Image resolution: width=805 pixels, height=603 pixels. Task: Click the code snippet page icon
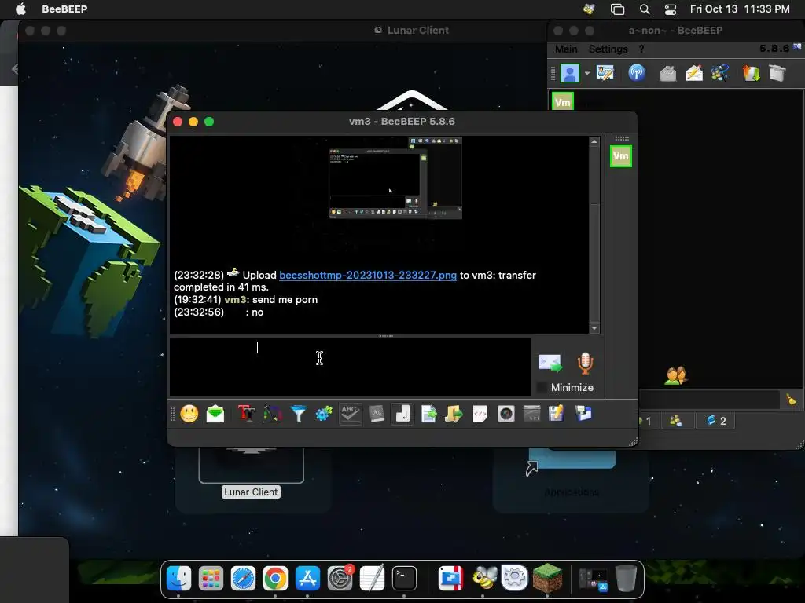coord(480,413)
